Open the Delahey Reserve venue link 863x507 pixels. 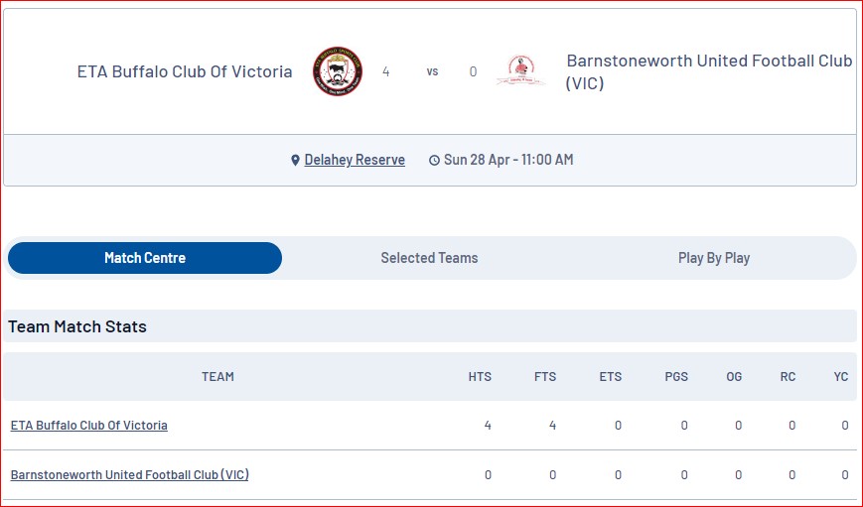point(355,160)
